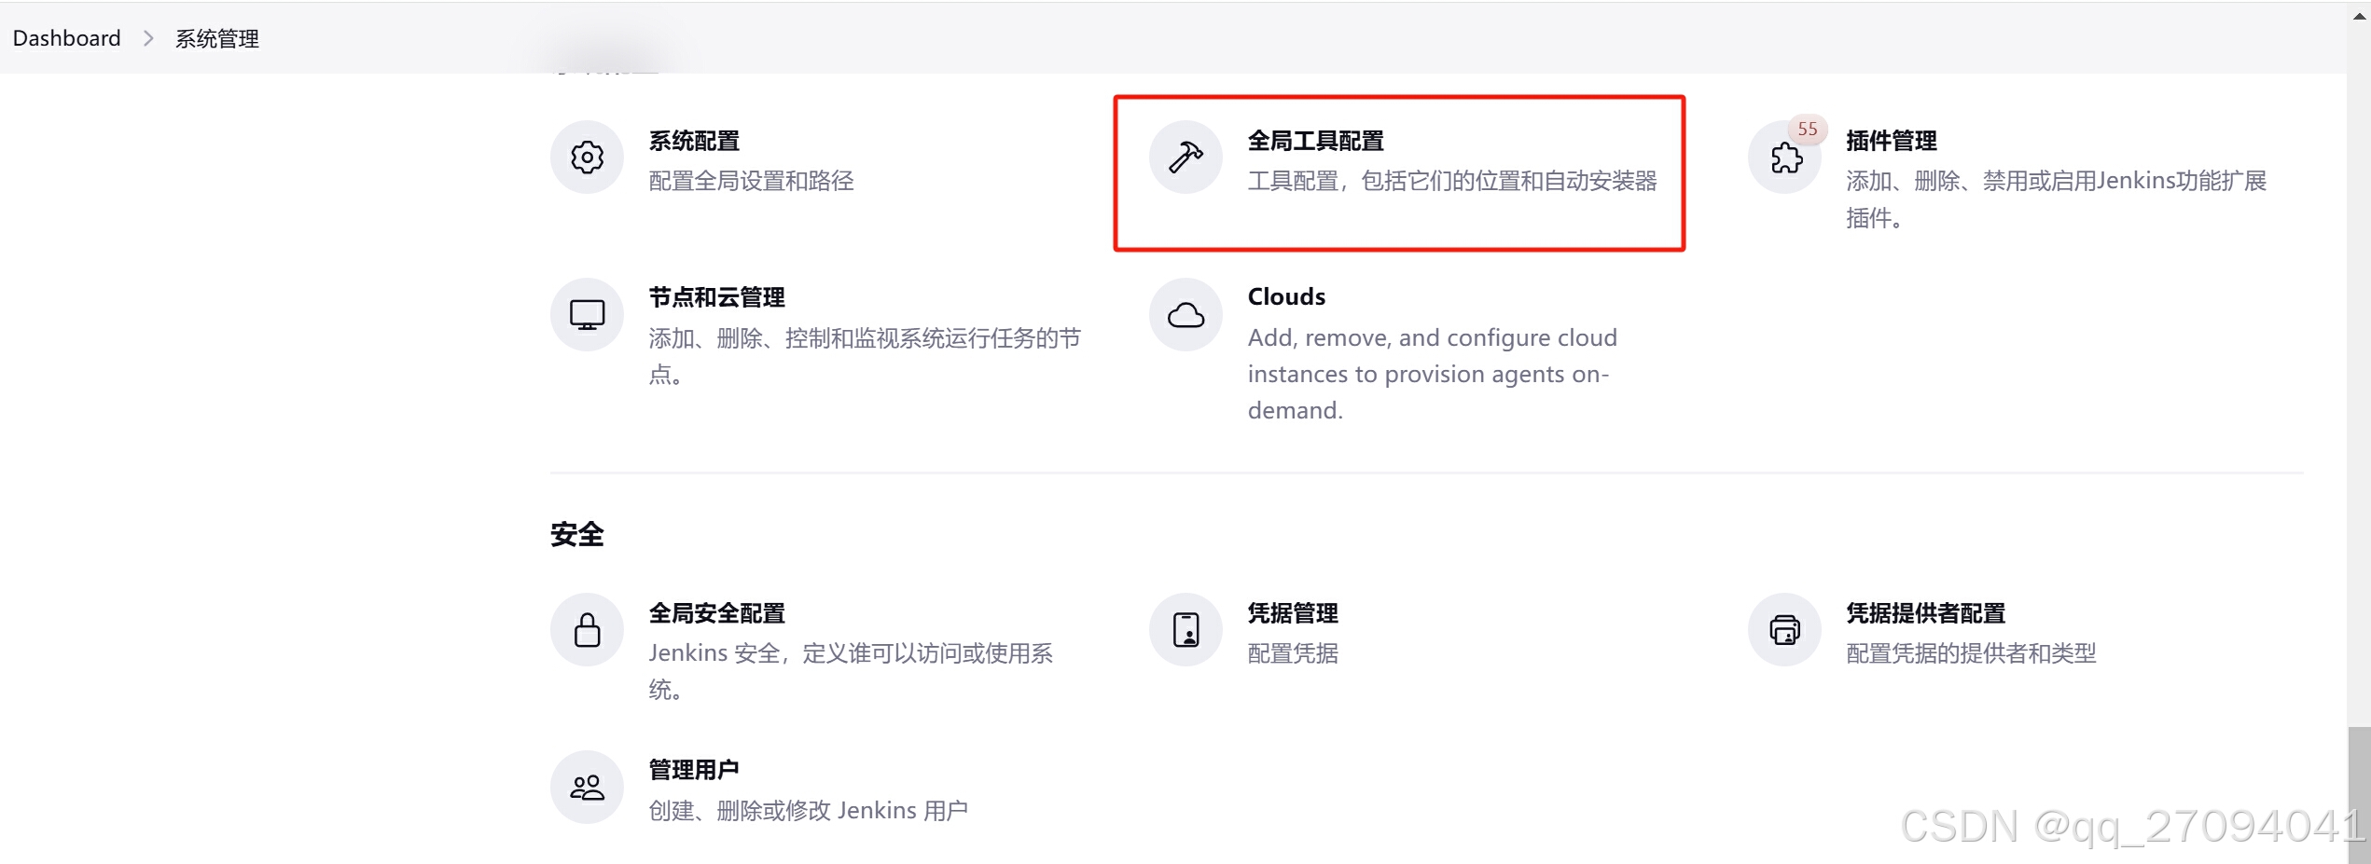Open the 插件管理 page
The width and height of the screenshot is (2371, 864).
pyautogui.click(x=1890, y=141)
